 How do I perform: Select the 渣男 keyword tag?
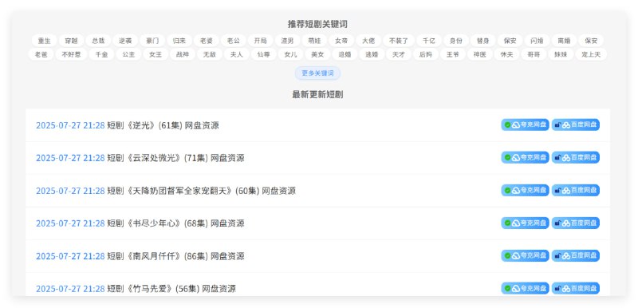pos(287,41)
